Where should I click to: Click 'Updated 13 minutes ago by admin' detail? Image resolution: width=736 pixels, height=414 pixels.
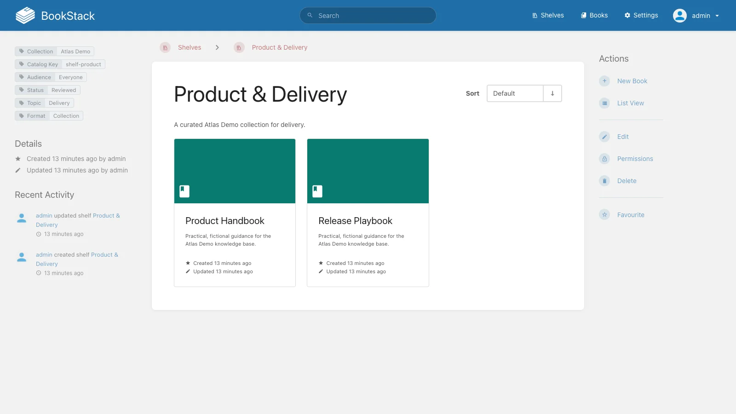[77, 170]
